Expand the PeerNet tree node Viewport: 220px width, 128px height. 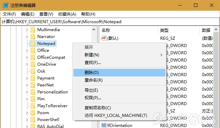pos(27,85)
